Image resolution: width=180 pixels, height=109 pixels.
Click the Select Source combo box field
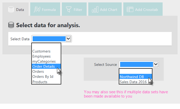coord(139,64)
